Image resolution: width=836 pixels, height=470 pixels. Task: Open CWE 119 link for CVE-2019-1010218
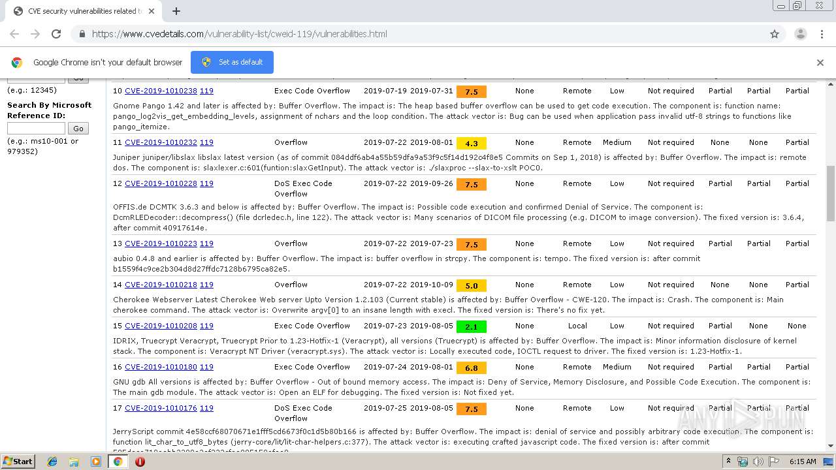(206, 285)
